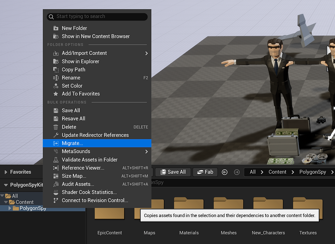Click the Add/Import Content icon
This screenshot has height=244, width=335.
pyautogui.click(x=56, y=53)
